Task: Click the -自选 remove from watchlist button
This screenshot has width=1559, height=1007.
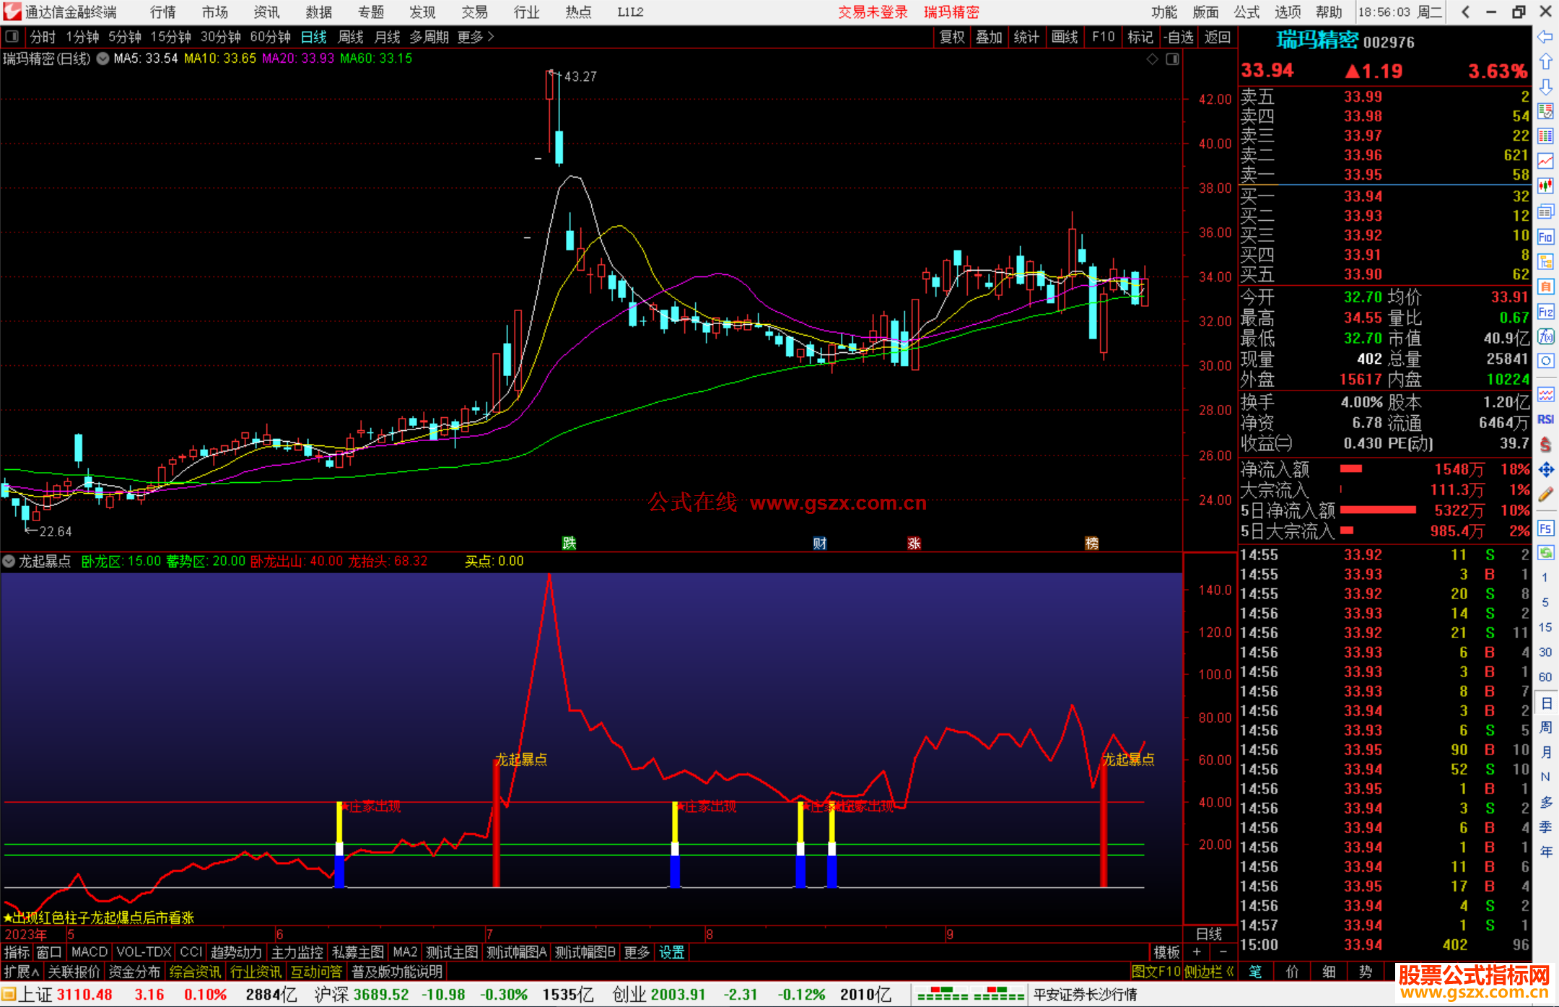Action: 1179,37
